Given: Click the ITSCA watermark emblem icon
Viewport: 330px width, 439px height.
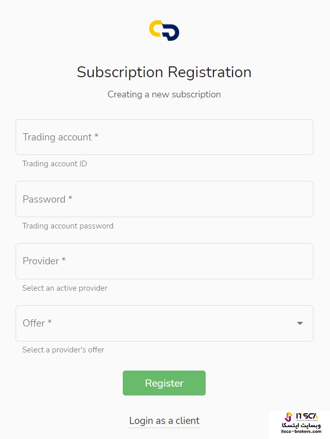Looking at the screenshot, I should (x=289, y=417).
